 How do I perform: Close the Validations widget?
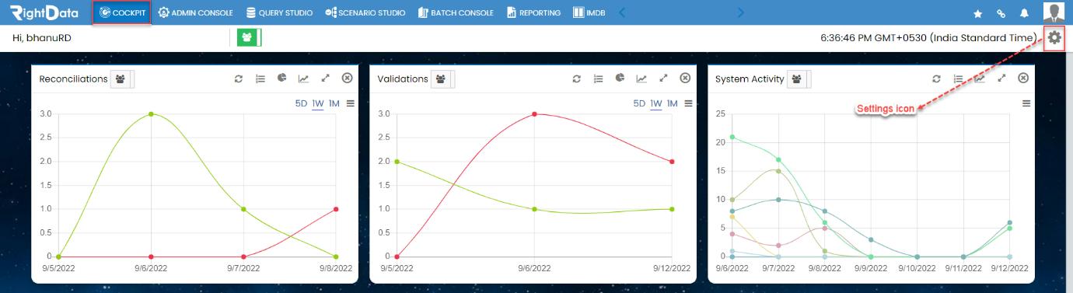click(685, 78)
